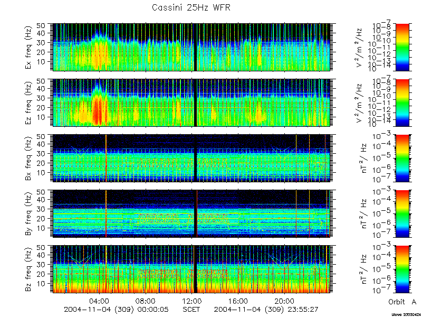This screenshot has width=422, height=317.
Task: Click the Orbit A label
Action: 402,302
